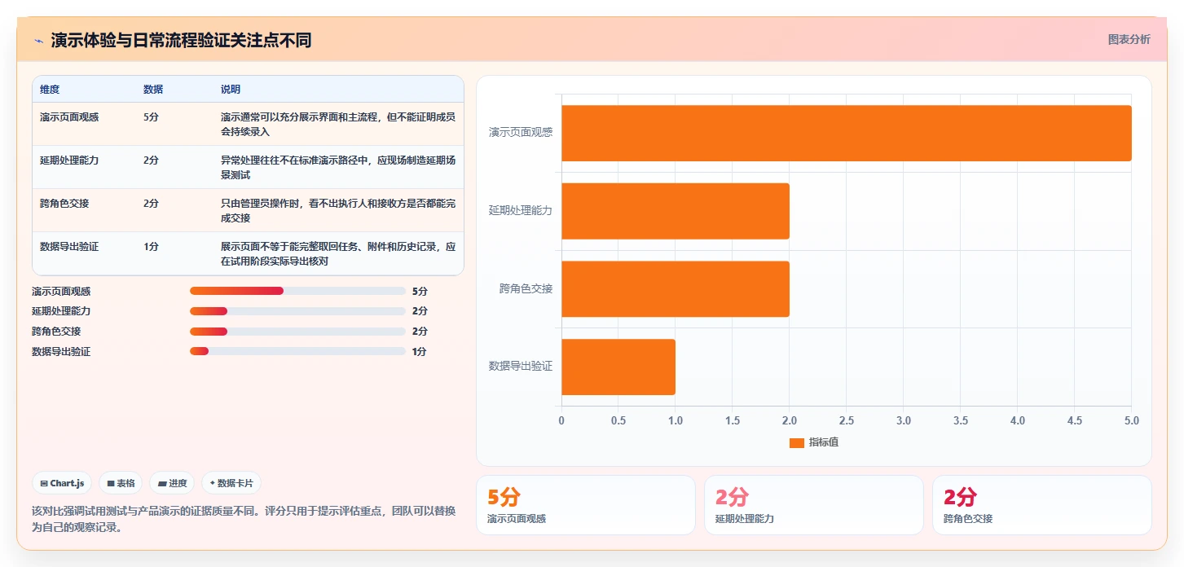
Task: Click the 演示页面观感 chart bar
Action: [x=846, y=133]
